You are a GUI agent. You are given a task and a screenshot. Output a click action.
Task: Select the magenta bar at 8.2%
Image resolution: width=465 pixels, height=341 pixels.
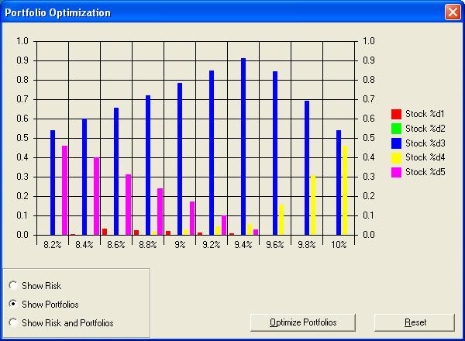[65, 191]
